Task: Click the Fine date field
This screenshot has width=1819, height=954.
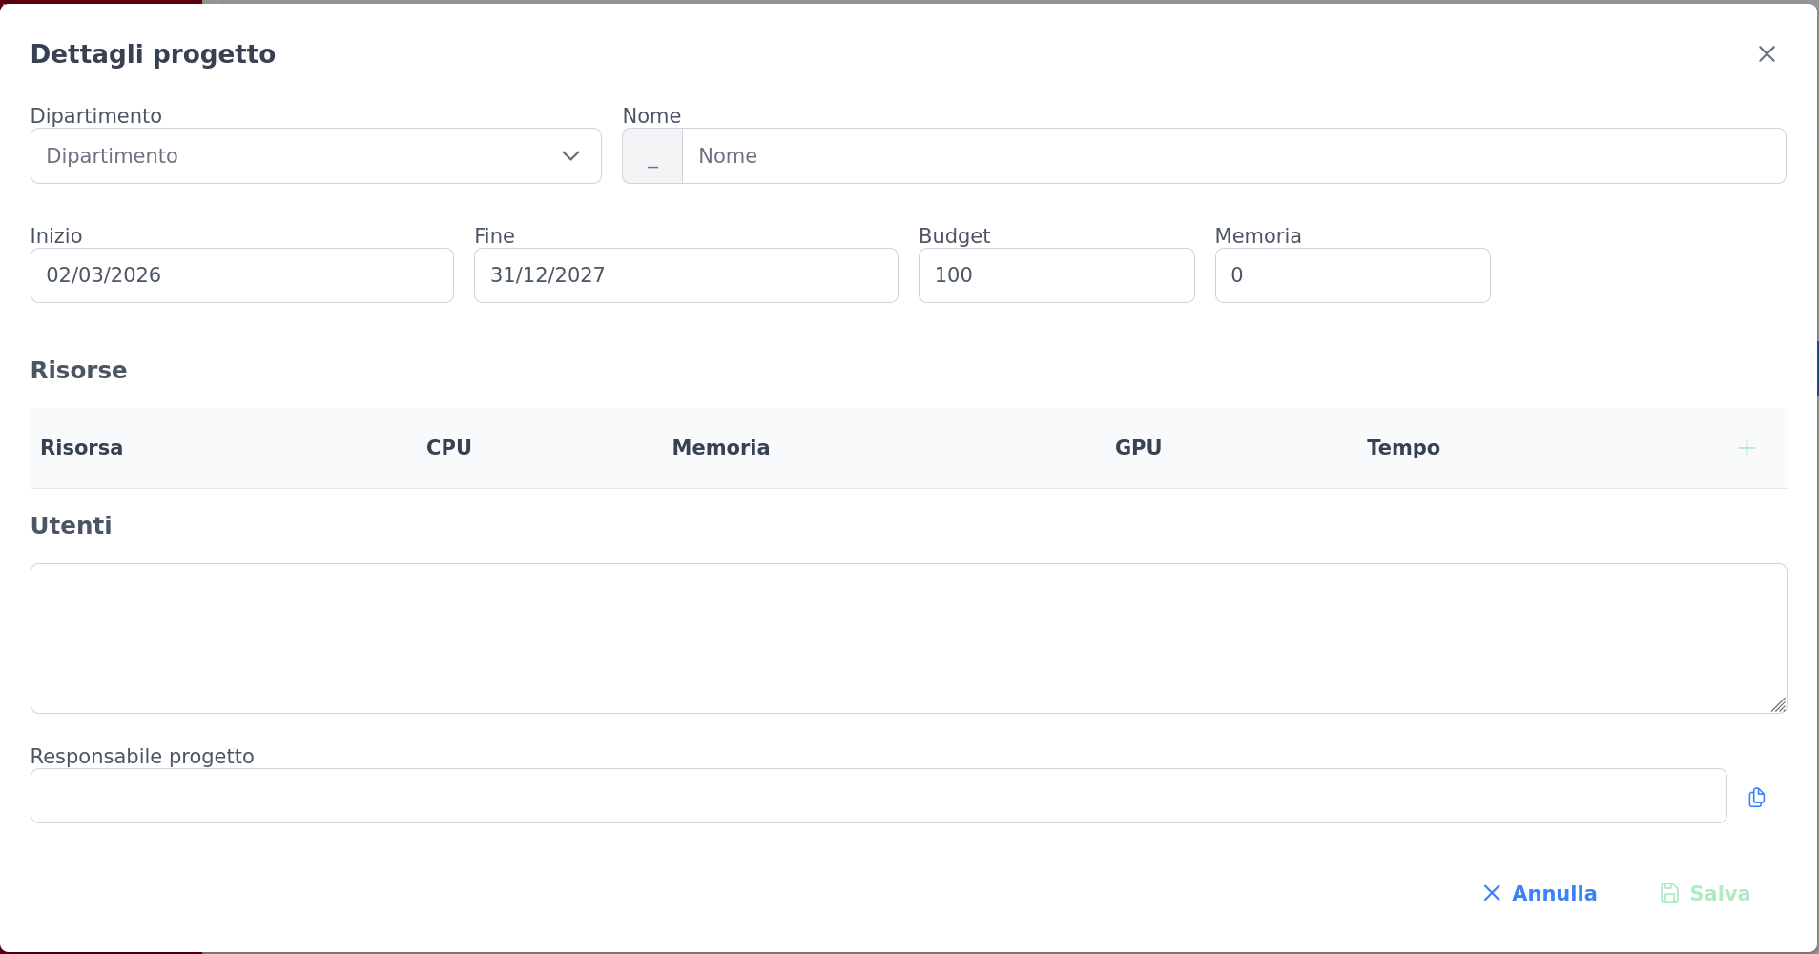Action: 685,275
